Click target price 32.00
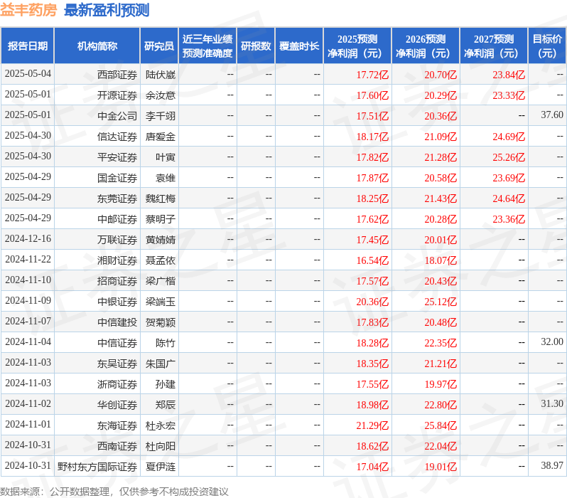The width and height of the screenshot is (567, 498). [552, 342]
